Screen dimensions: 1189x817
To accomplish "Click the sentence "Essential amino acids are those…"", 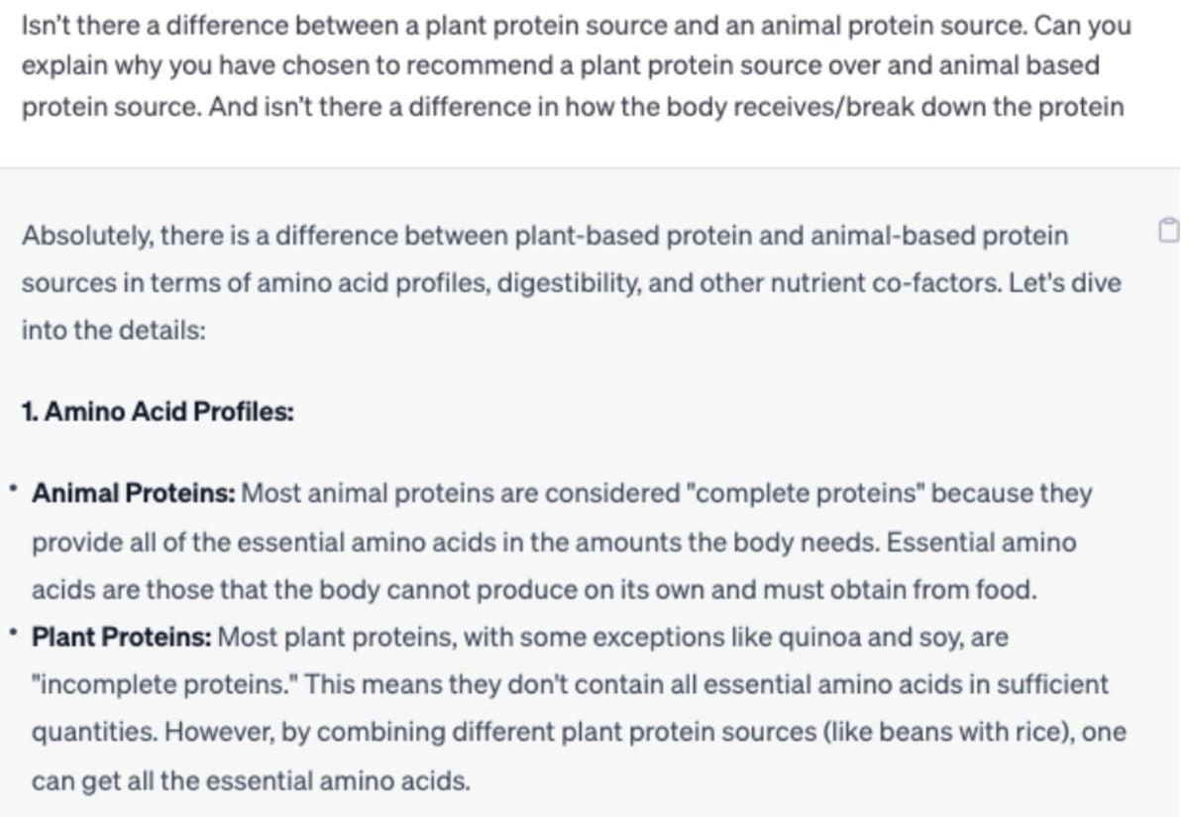I will point(554,566).
